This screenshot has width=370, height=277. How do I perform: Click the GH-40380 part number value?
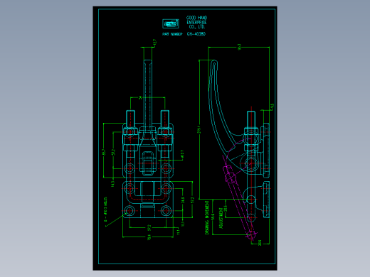(196, 34)
